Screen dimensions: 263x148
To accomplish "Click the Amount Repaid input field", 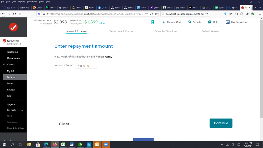I will [86, 66].
